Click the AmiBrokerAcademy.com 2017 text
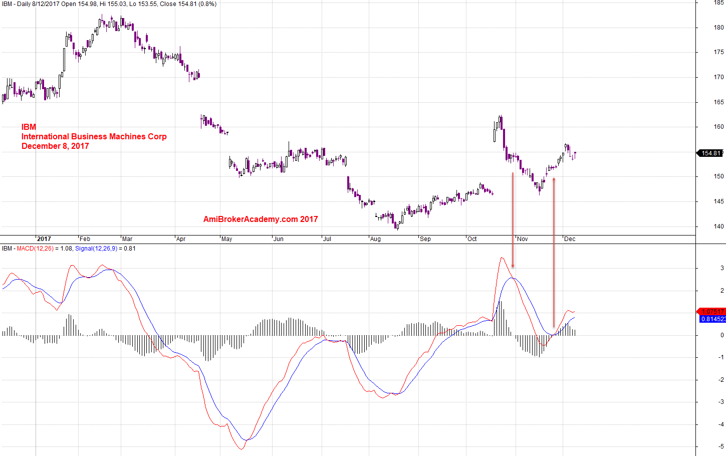Viewport: 726px width, 456px height. coord(261,219)
